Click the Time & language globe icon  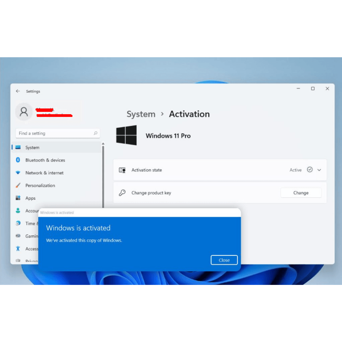[18, 223]
